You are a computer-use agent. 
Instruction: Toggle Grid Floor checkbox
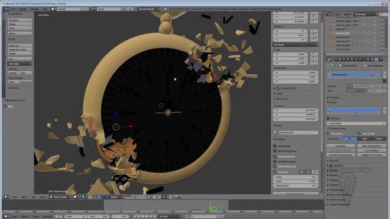275,172
